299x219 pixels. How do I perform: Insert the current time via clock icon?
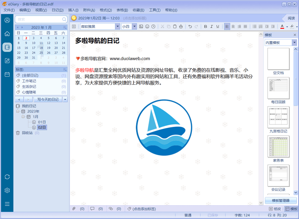point(153,27)
